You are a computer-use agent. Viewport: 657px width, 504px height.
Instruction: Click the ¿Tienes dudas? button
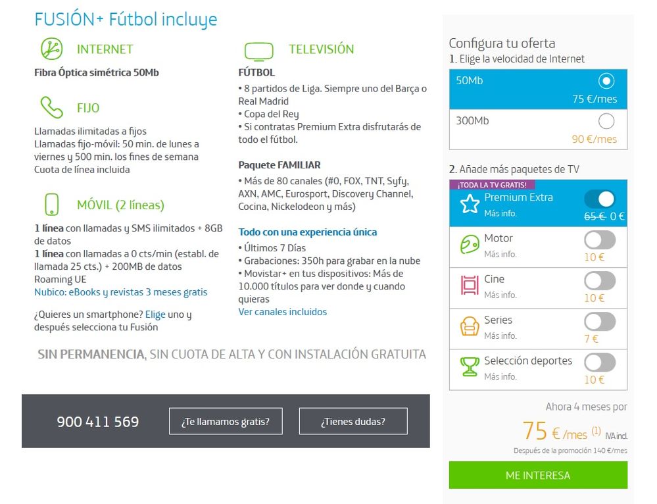(x=353, y=422)
